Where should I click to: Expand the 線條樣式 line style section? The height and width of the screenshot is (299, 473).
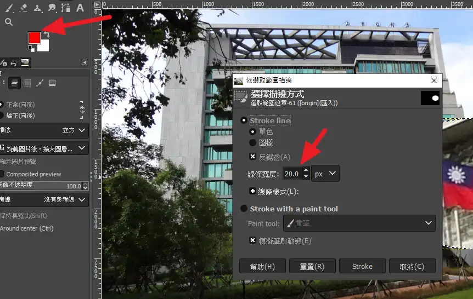(x=252, y=192)
